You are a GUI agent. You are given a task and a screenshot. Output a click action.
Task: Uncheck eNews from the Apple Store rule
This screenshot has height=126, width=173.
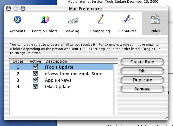(35, 73)
